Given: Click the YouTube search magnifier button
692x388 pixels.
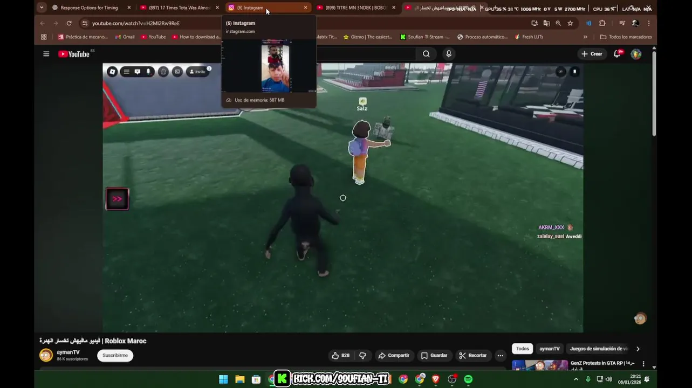Looking at the screenshot, I should (x=426, y=54).
